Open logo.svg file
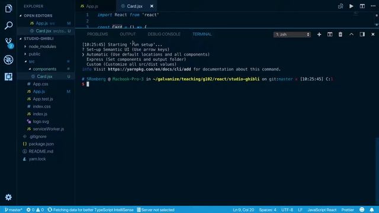The height and width of the screenshot is (213, 379). click(x=41, y=121)
